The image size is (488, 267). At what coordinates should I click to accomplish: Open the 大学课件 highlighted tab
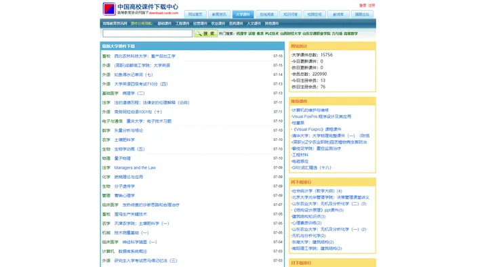tap(243, 14)
